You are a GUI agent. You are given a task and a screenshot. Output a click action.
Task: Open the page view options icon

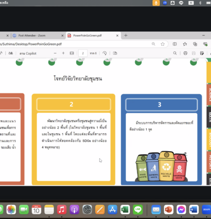[x=115, y=53]
